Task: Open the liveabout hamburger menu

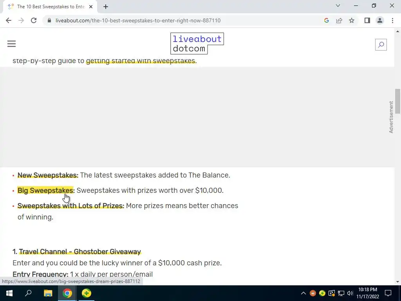Action: [x=11, y=44]
